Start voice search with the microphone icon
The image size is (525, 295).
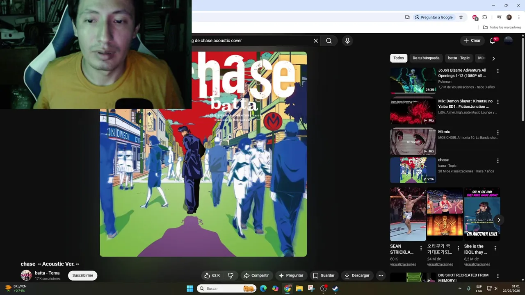tap(347, 41)
